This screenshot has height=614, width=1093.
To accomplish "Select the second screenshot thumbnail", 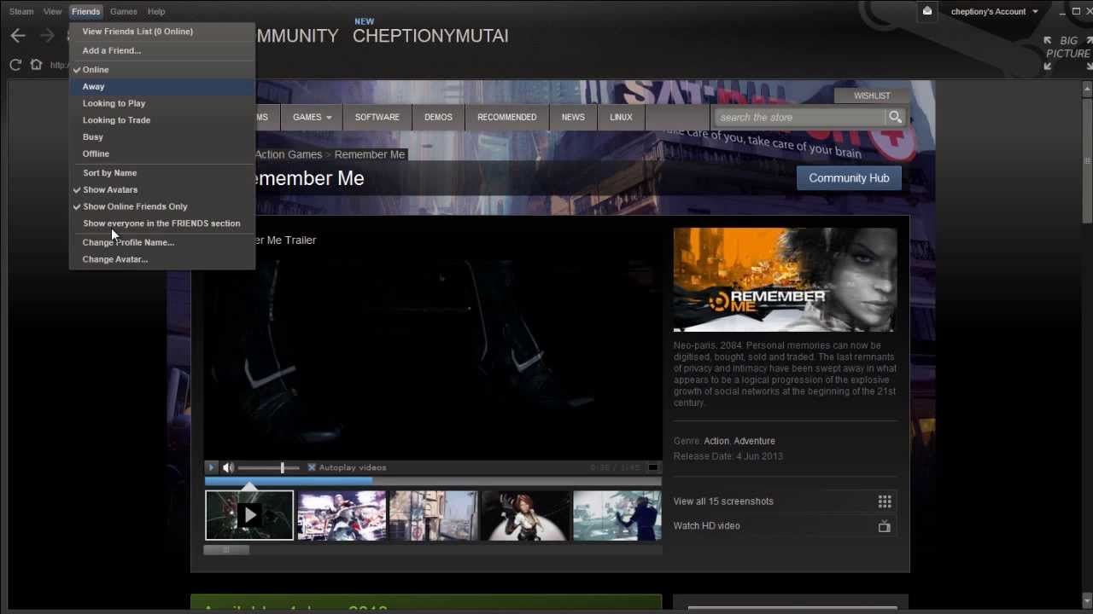I will (342, 515).
